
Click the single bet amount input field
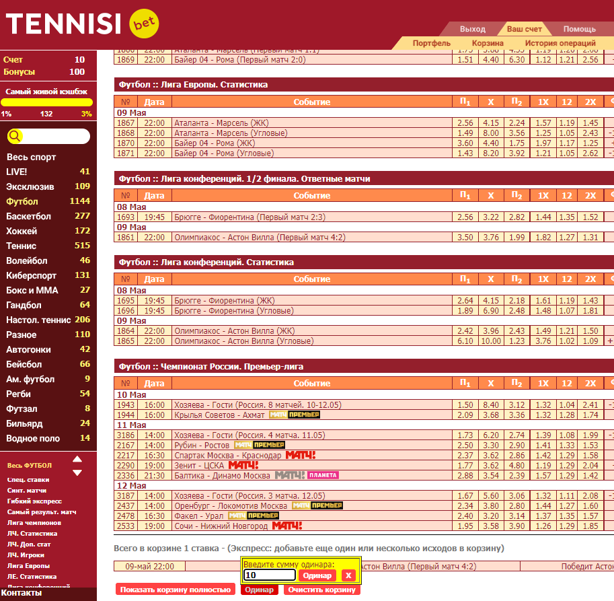tap(270, 575)
